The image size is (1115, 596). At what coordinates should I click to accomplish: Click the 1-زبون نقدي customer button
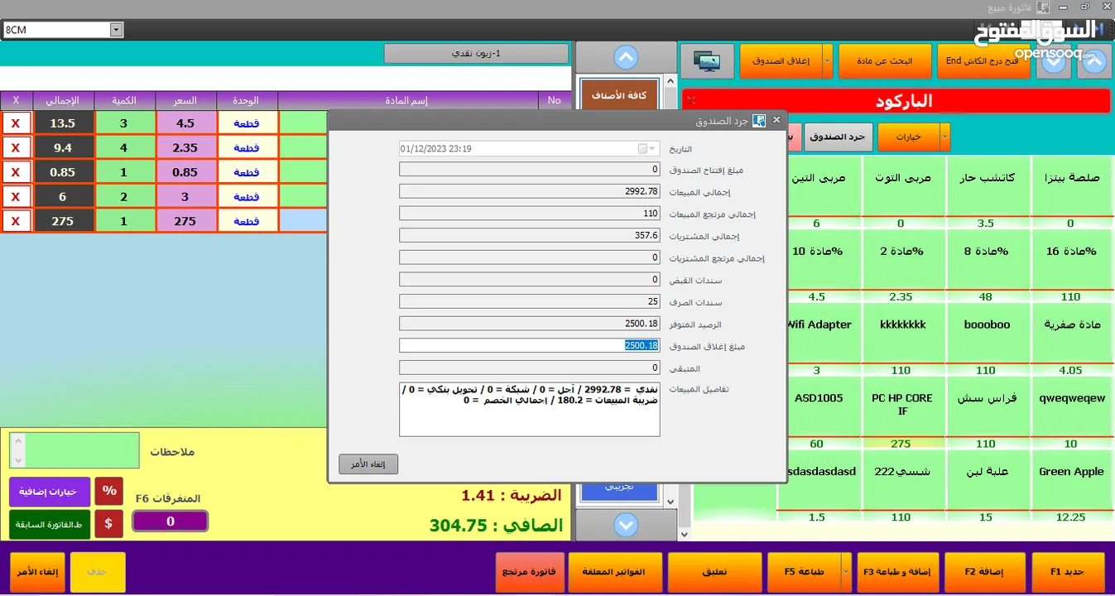476,54
